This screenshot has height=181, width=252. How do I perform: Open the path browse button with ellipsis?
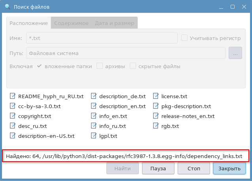click(235, 53)
